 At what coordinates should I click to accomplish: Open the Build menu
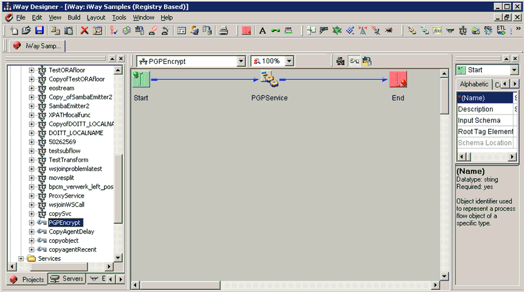[x=74, y=18]
